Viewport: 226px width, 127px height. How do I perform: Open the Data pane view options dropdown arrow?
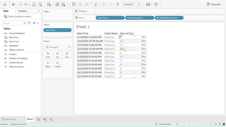(x=38, y=23)
